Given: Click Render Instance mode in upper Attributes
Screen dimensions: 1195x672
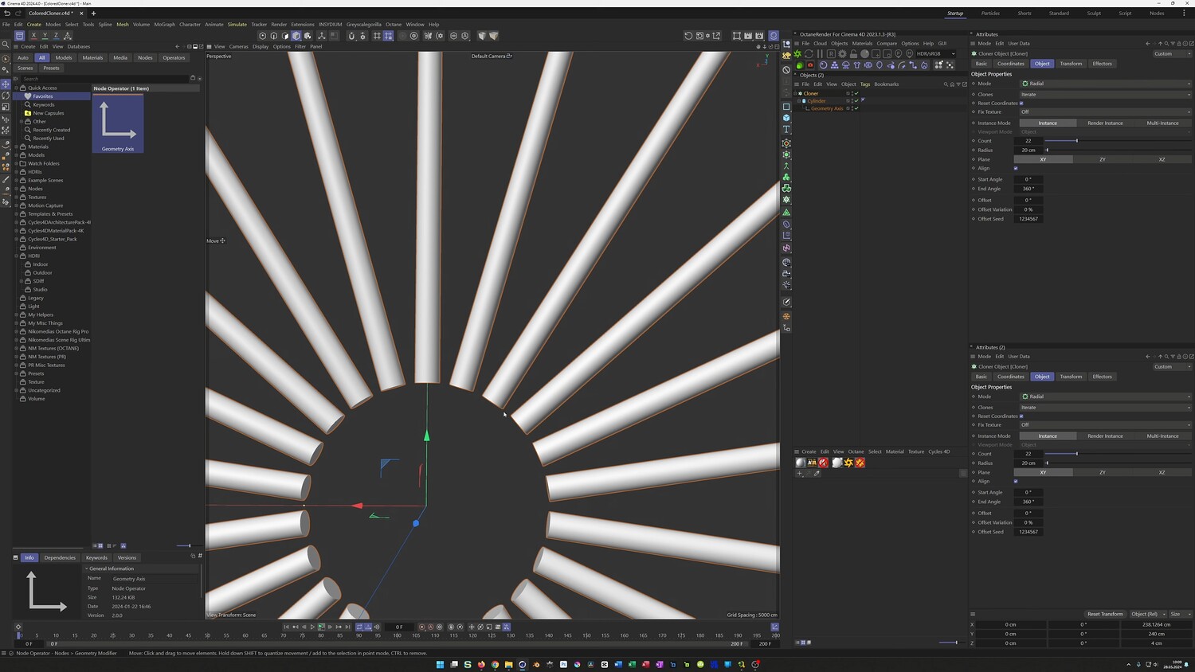Looking at the screenshot, I should point(1105,123).
